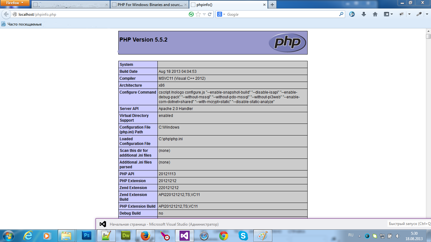431x242 pixels.
Task: Open Photoshop from the taskbar
Action: [86, 235]
